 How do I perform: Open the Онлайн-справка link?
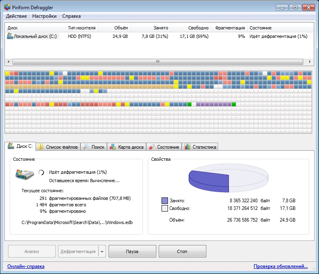pyautogui.click(x=26, y=266)
